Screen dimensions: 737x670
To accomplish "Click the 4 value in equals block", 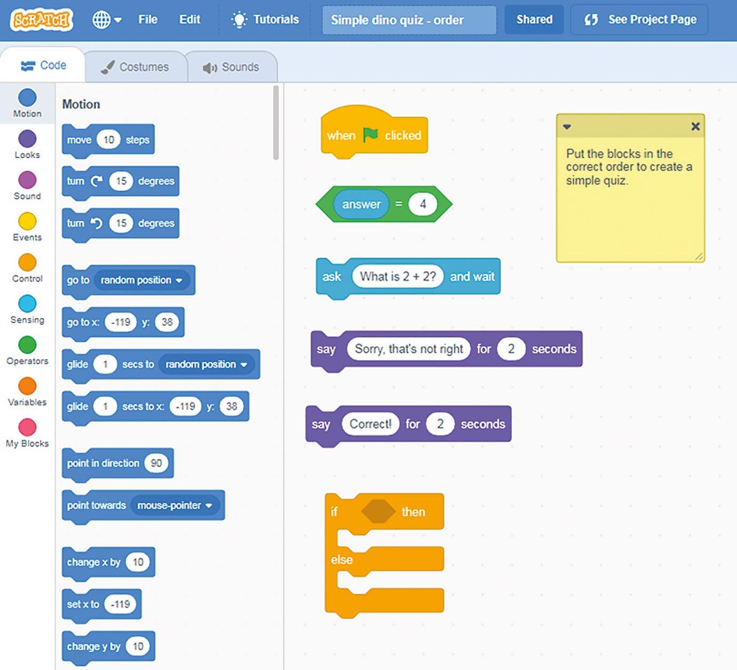I will [x=423, y=204].
